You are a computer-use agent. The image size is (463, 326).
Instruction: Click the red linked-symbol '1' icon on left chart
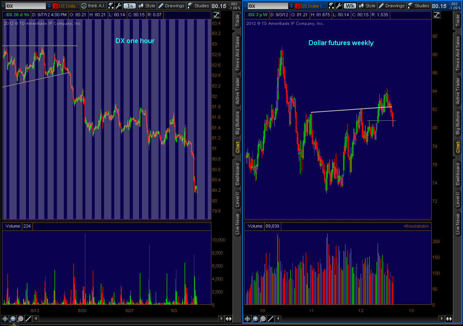(55, 6)
